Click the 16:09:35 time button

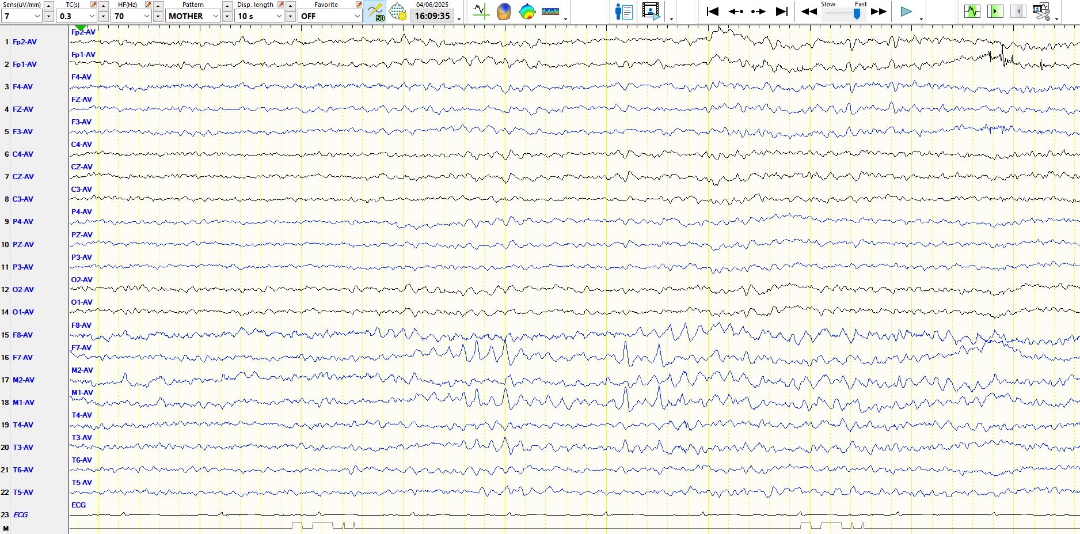pos(432,16)
